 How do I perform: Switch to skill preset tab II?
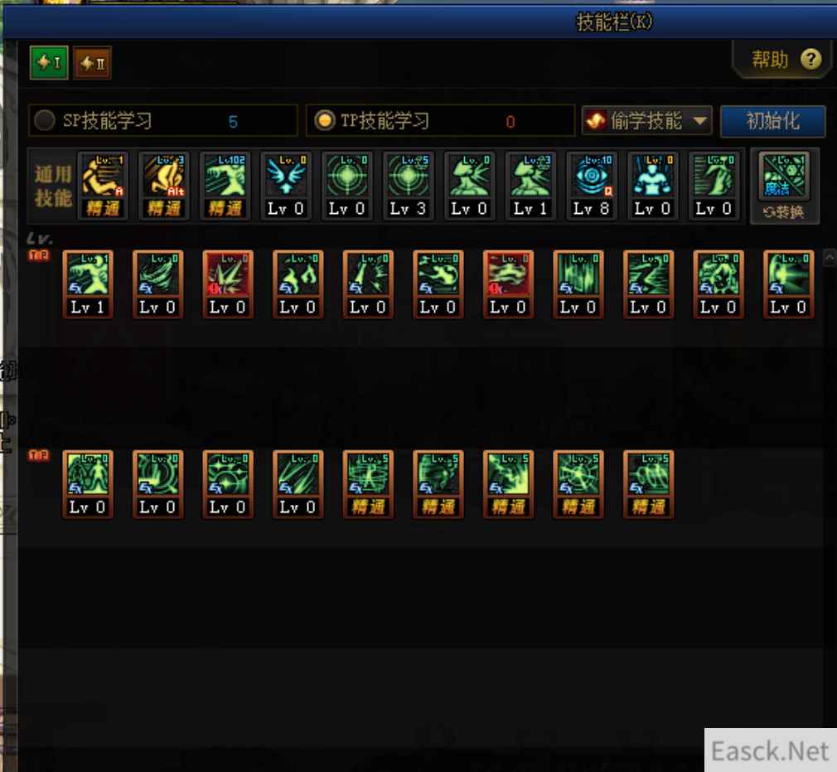pyautogui.click(x=92, y=63)
